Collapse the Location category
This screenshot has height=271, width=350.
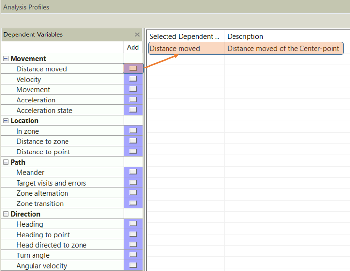click(6, 121)
